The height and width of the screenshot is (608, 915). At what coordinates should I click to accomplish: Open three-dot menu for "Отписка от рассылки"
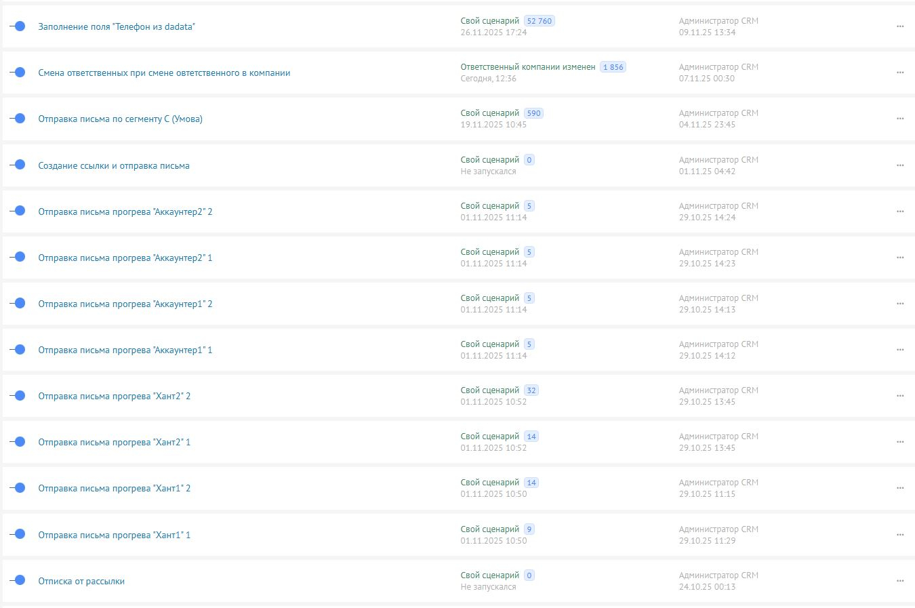click(900, 581)
